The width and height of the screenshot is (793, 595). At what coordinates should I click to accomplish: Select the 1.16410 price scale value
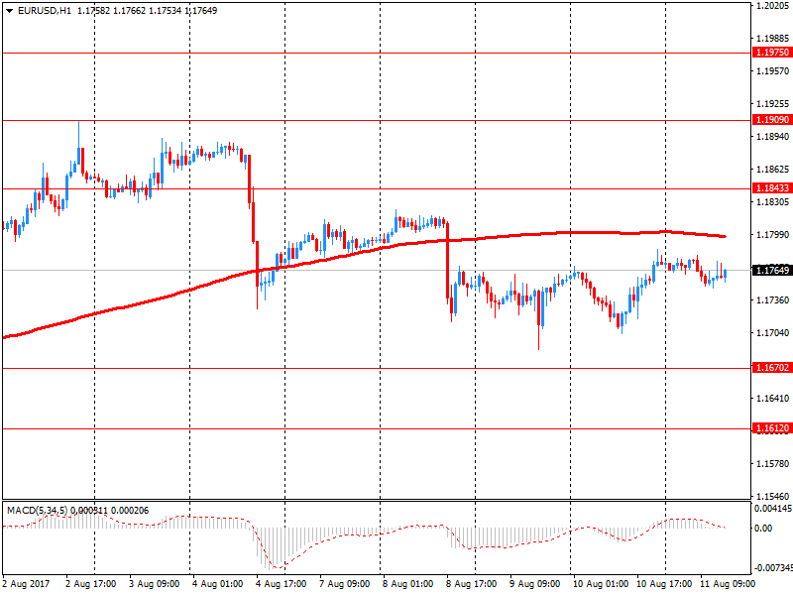click(x=773, y=399)
